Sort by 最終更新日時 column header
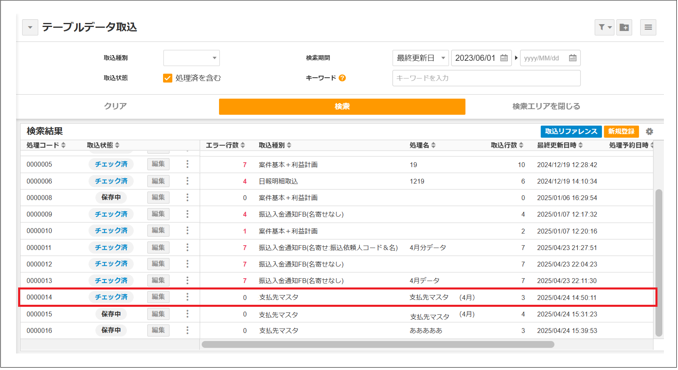 coord(560,145)
